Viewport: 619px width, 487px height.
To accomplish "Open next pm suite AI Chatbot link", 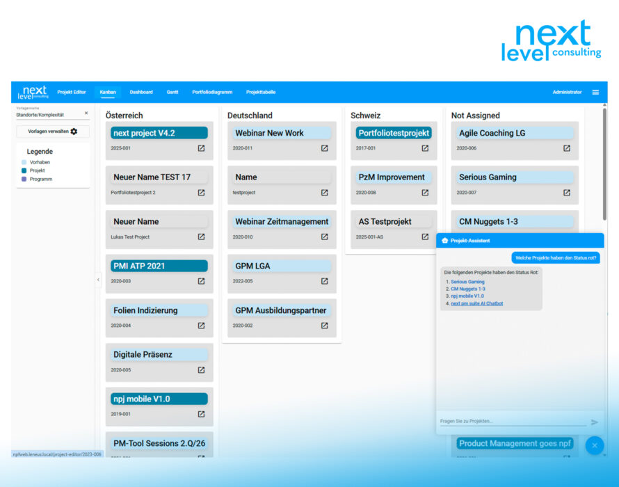I will [x=476, y=303].
